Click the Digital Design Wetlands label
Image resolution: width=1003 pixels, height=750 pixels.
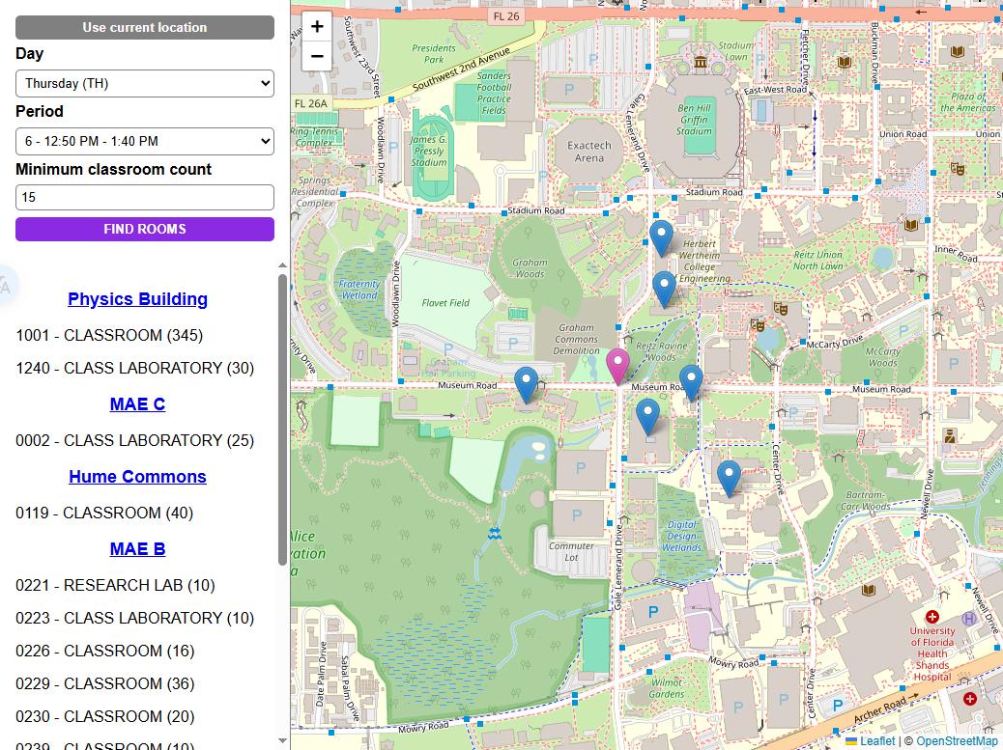tap(682, 536)
